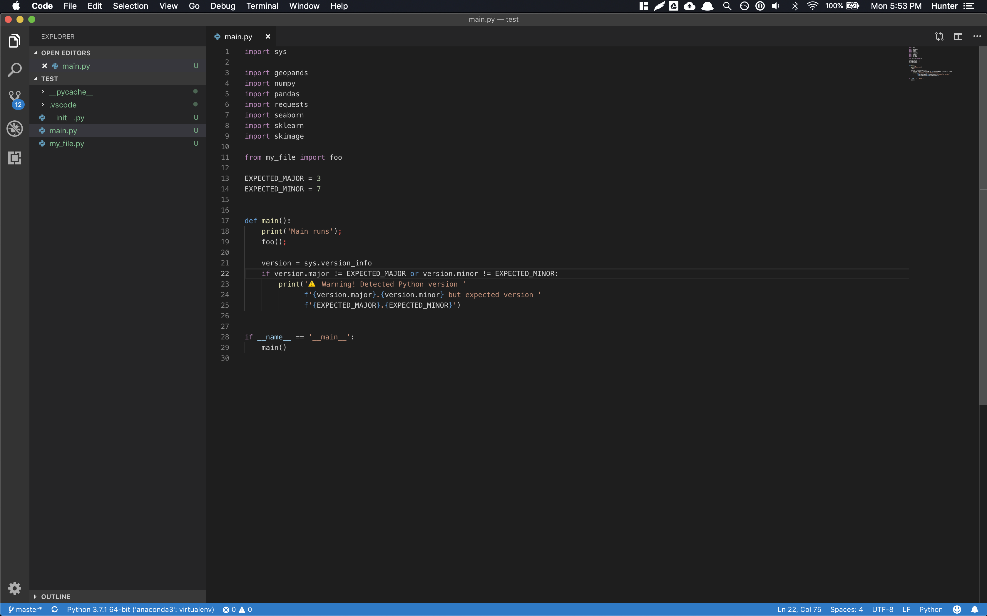The image size is (987, 616).
Task: Click the clock Mon 5:53 PM
Action: point(896,6)
